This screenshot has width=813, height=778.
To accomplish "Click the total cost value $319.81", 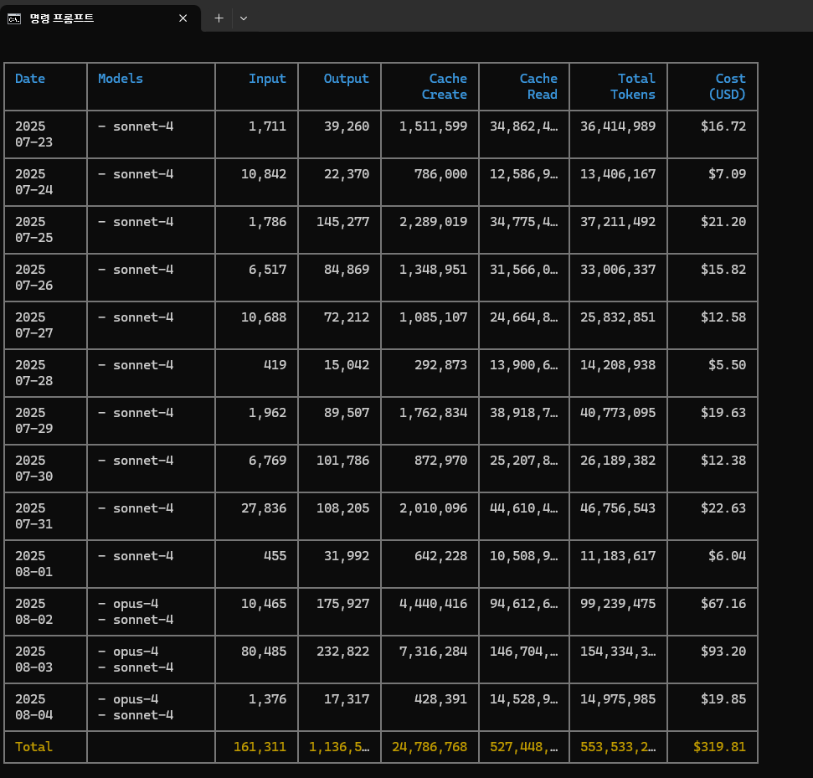I will click(x=719, y=747).
